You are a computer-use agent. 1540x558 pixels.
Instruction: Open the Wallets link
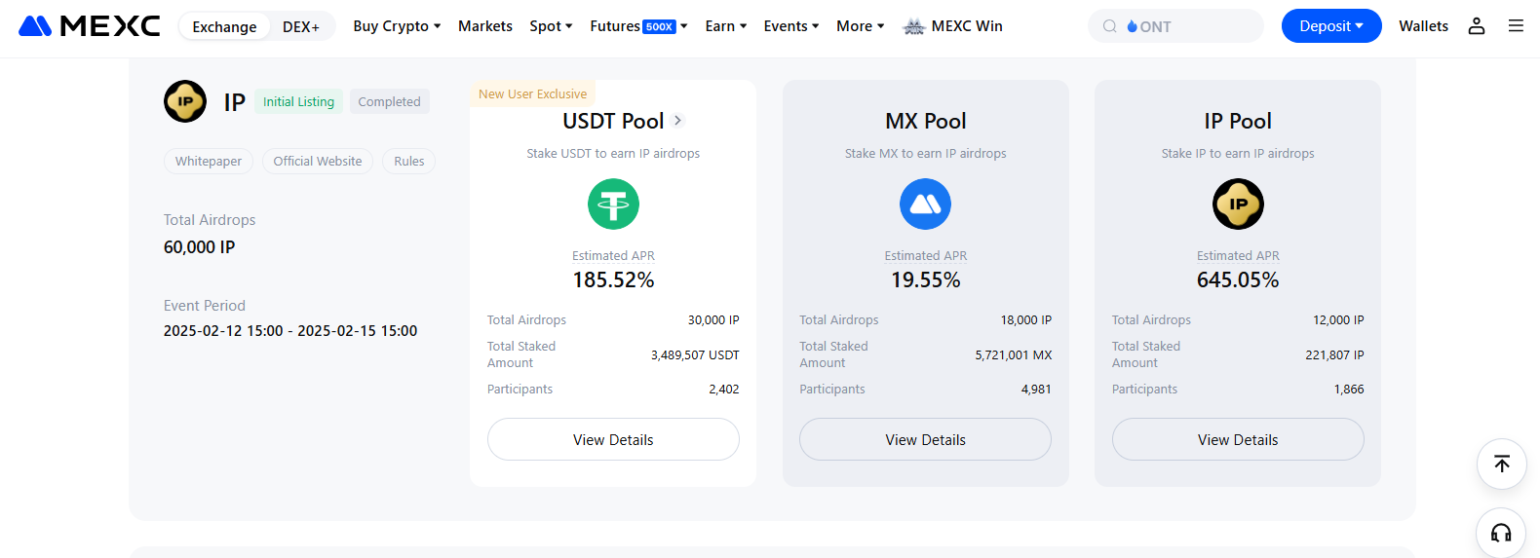(x=1423, y=26)
